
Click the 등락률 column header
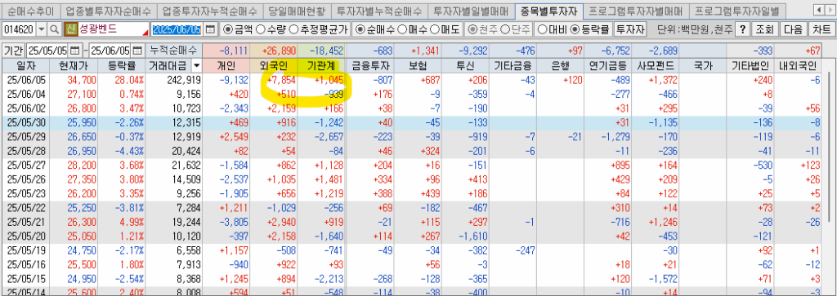123,66
